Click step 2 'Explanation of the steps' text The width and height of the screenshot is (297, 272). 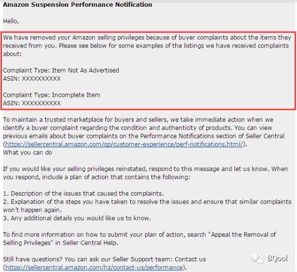point(147,206)
